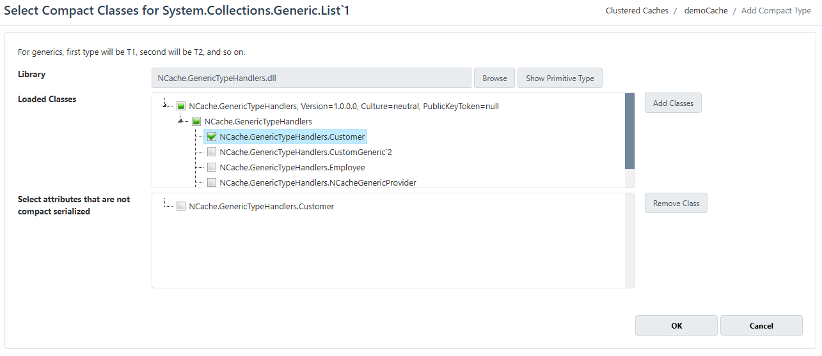Click the Cancel button
This screenshot has width=822, height=356.
(x=761, y=325)
